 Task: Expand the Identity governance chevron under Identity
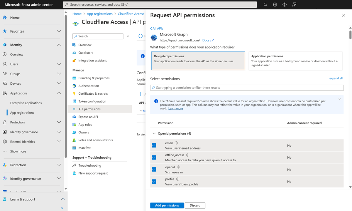tap(59, 132)
